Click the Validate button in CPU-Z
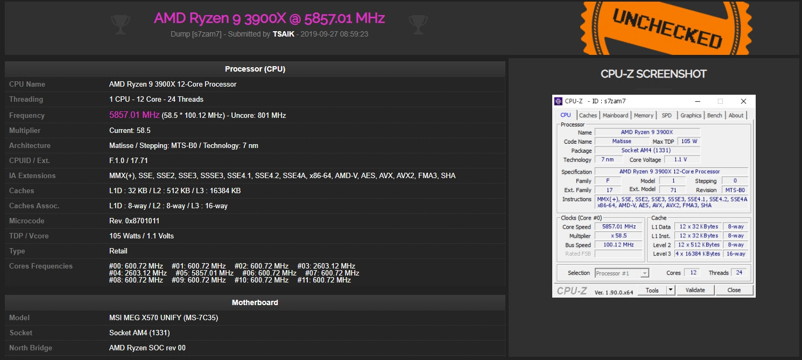The image size is (802, 360). click(695, 290)
